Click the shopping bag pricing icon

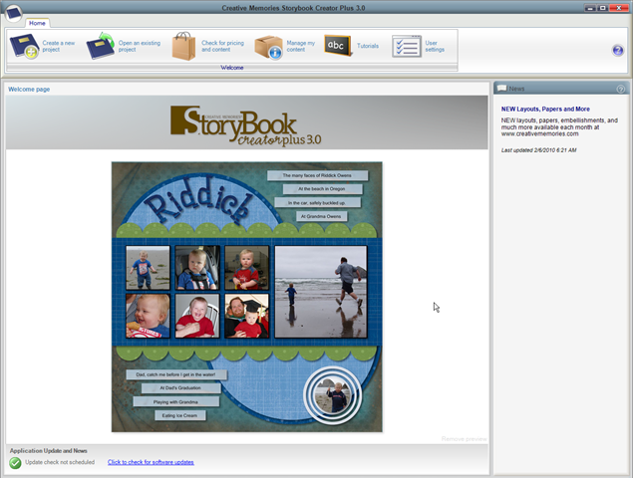[x=183, y=46]
